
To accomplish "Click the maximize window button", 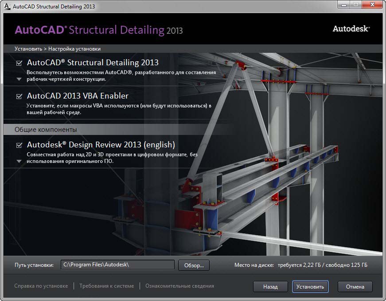I will [x=355, y=5].
